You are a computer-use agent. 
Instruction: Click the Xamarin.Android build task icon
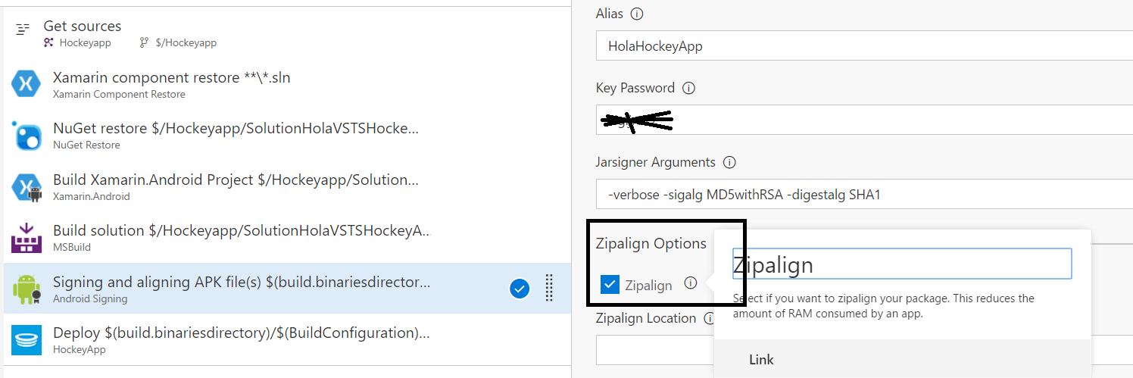tap(27, 187)
